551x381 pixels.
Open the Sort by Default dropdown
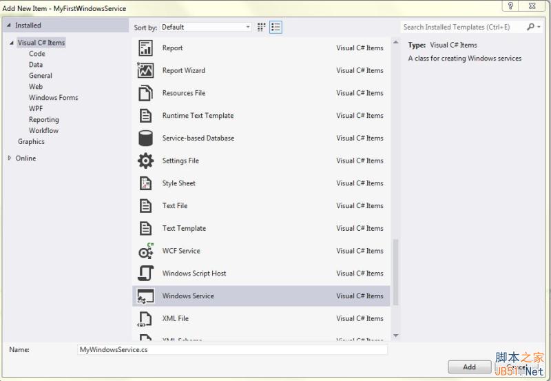click(206, 27)
